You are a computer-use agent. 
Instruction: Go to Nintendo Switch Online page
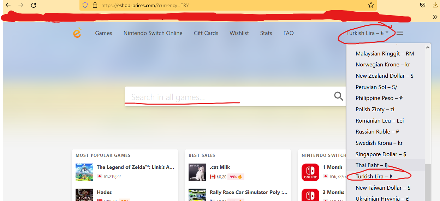[153, 33]
